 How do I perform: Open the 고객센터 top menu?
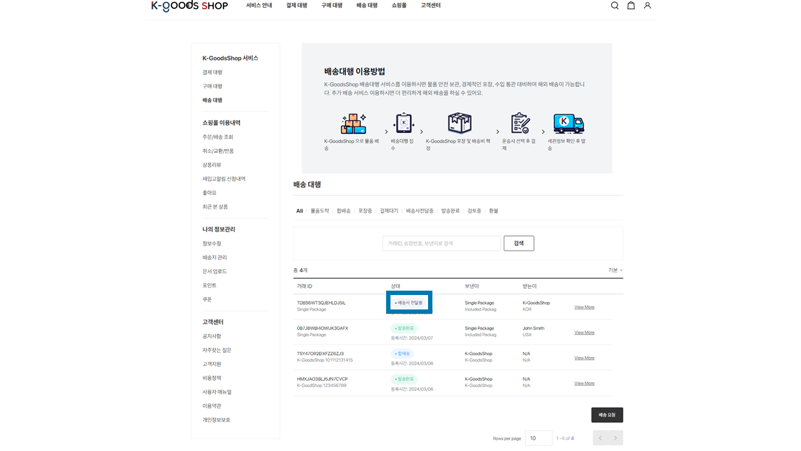coord(431,6)
